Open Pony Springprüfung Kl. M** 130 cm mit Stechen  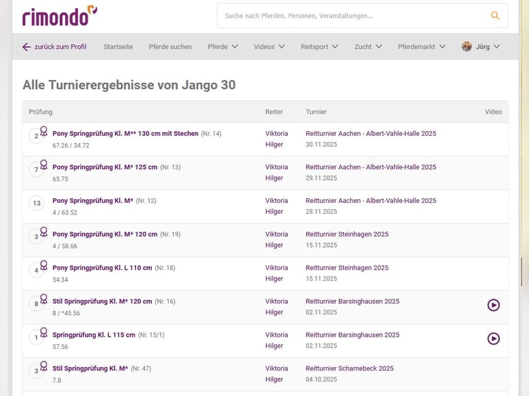pyautogui.click(x=125, y=134)
